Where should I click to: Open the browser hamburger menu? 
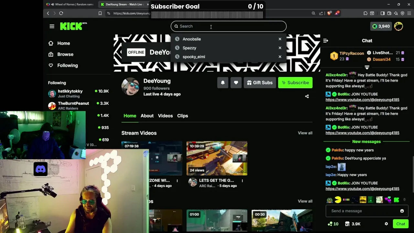(x=409, y=13)
